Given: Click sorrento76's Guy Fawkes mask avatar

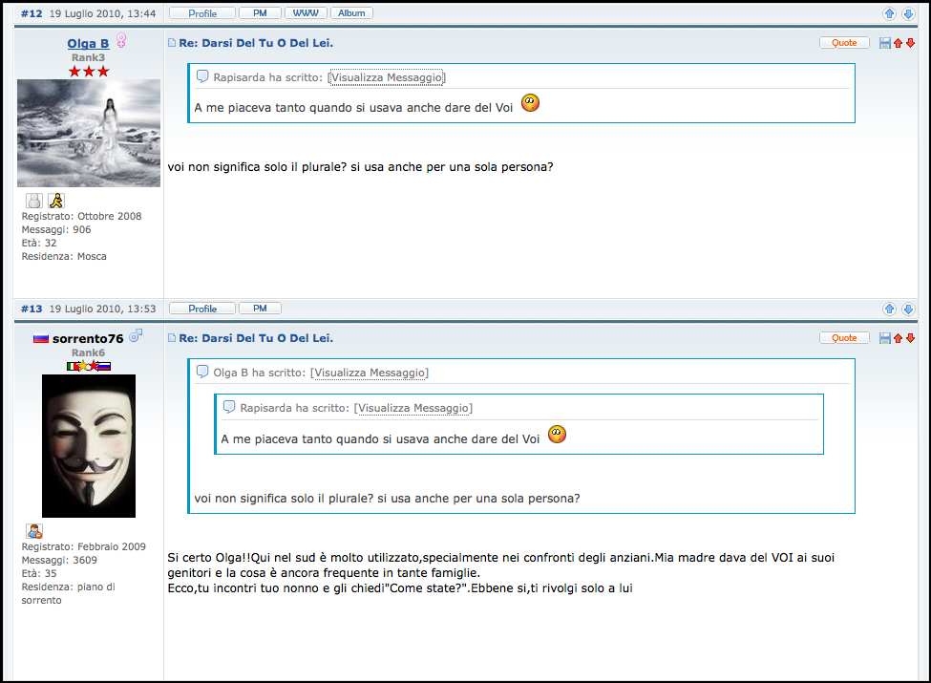Looking at the screenshot, I should [89, 445].
